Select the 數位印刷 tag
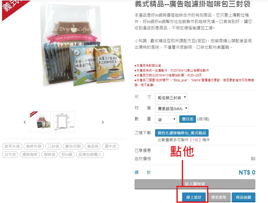This screenshot has height=203, width=268. [73, 146]
